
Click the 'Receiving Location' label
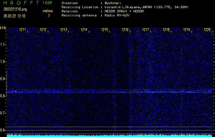pos(80,7)
